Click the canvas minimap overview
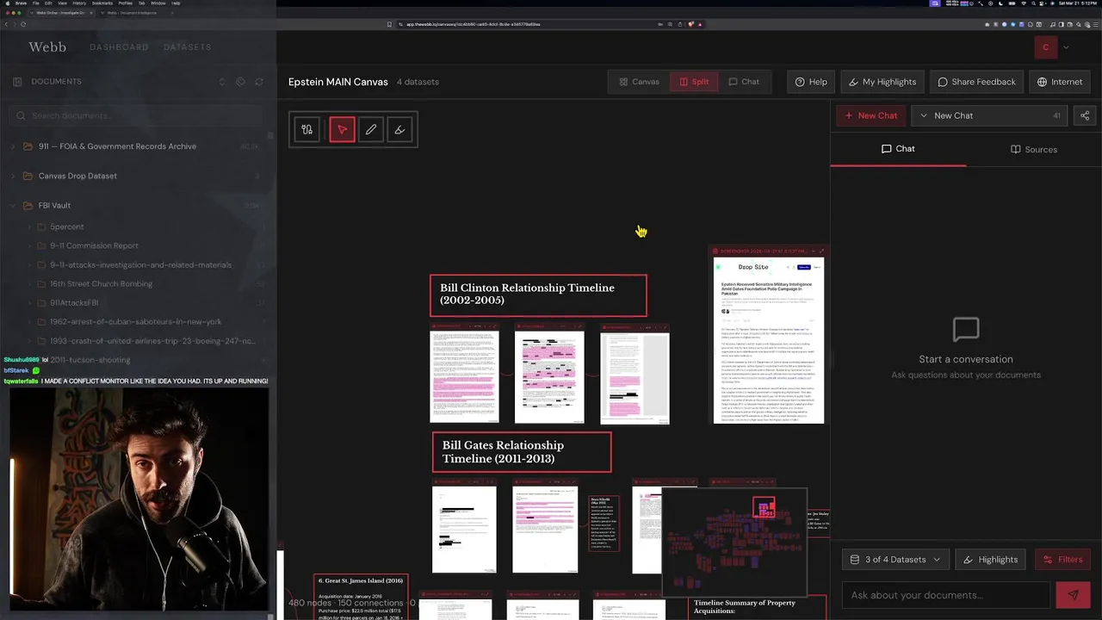The height and width of the screenshot is (620, 1102). click(734, 542)
